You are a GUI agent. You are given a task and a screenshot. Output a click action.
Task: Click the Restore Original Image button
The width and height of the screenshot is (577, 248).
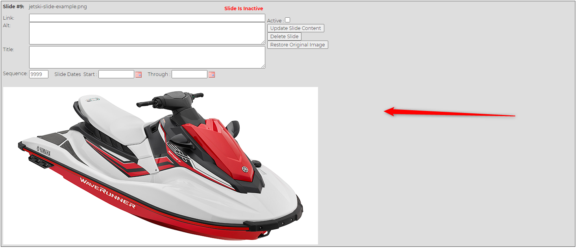(298, 45)
